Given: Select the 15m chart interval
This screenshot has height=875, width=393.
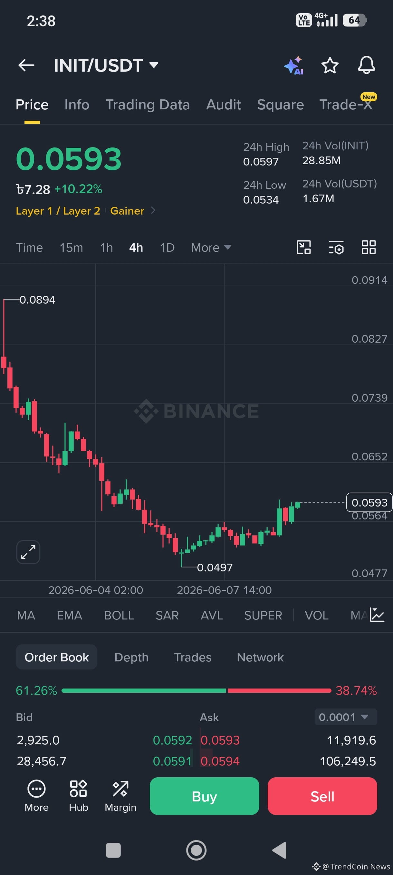Looking at the screenshot, I should point(71,247).
